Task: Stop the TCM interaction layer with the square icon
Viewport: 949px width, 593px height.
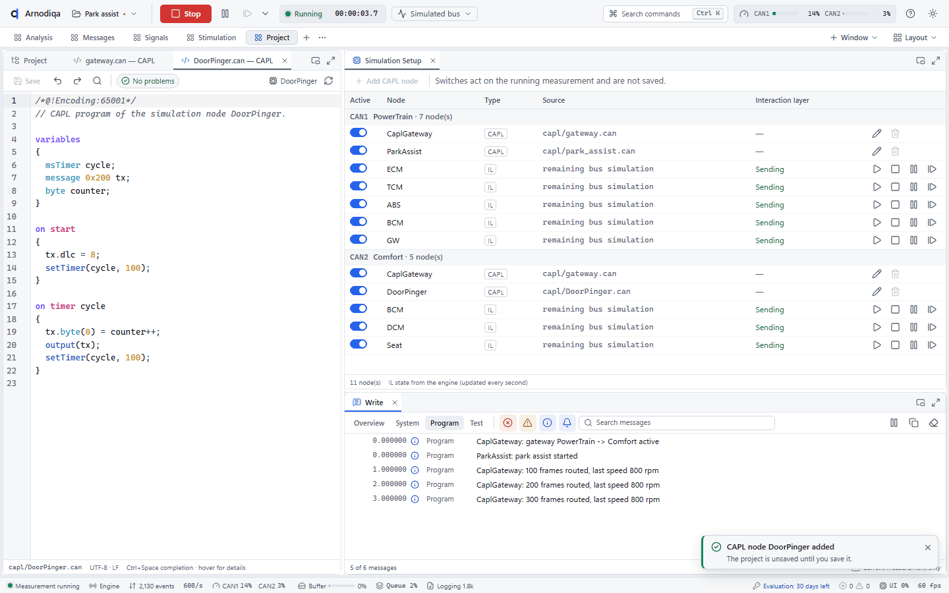Action: [x=895, y=186]
